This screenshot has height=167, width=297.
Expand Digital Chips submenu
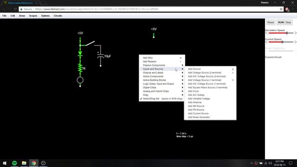click(x=162, y=88)
